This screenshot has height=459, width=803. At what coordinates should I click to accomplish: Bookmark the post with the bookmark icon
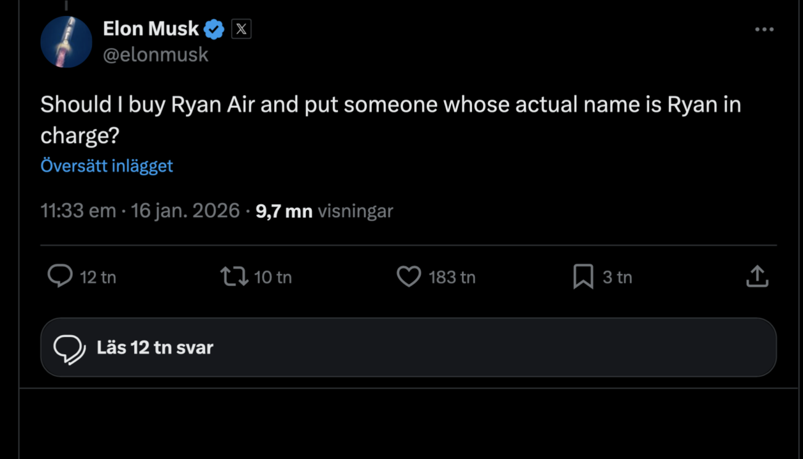[x=582, y=276]
